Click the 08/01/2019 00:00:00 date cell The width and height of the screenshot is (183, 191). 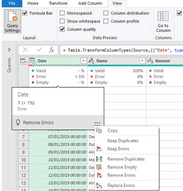coord(58,145)
